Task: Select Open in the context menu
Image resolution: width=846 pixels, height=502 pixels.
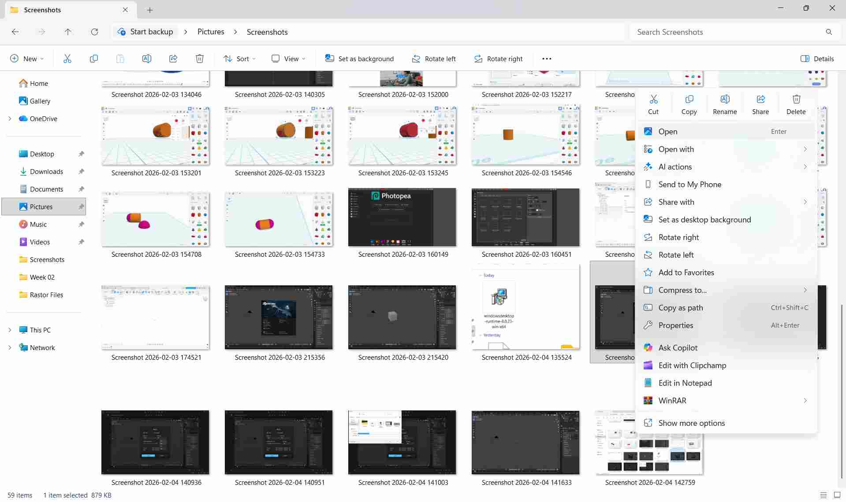Action: [726, 131]
